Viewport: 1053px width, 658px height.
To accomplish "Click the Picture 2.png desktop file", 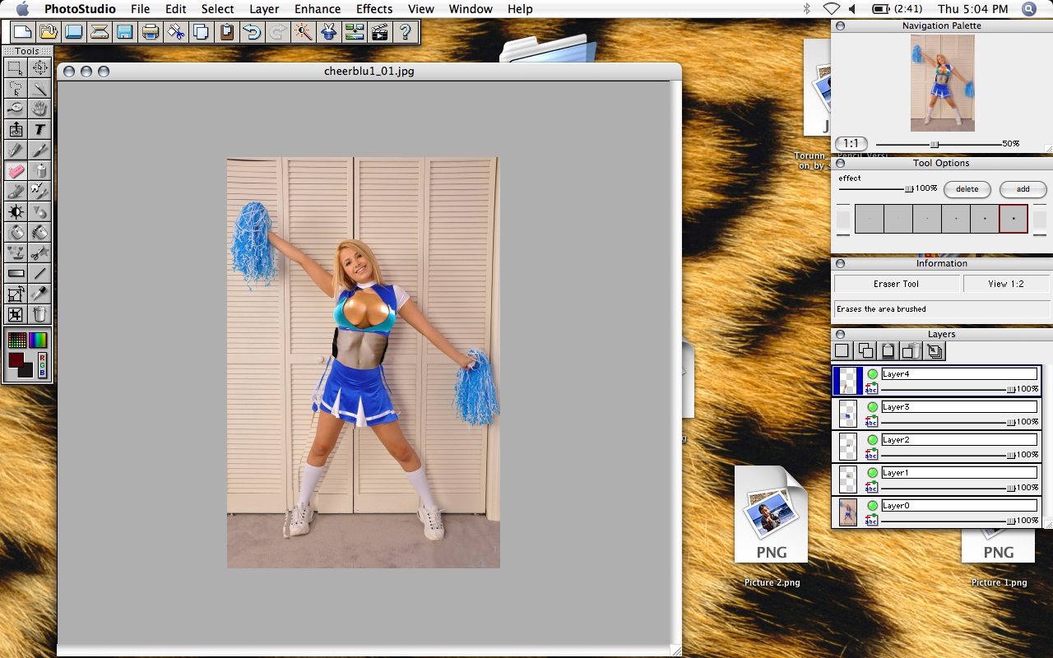I will (x=771, y=526).
